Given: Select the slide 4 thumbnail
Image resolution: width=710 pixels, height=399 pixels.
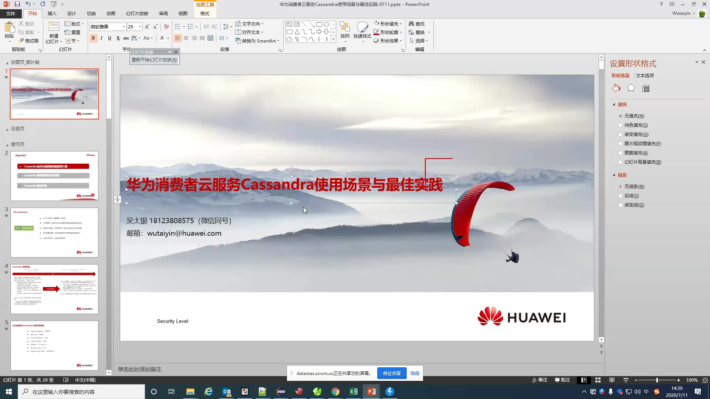Looking at the screenshot, I should point(54,289).
